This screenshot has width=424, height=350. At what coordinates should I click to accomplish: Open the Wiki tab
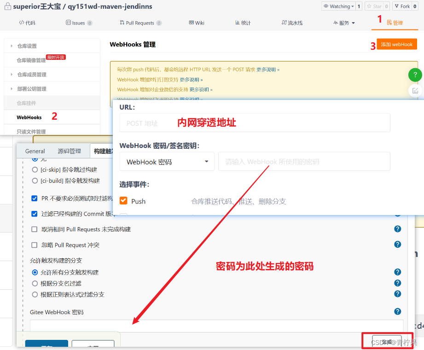pos(197,23)
